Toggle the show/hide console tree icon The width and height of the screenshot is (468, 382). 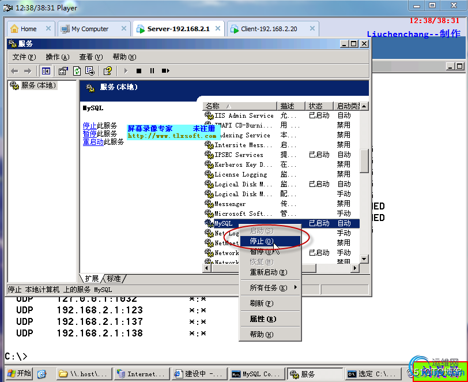tap(46, 71)
